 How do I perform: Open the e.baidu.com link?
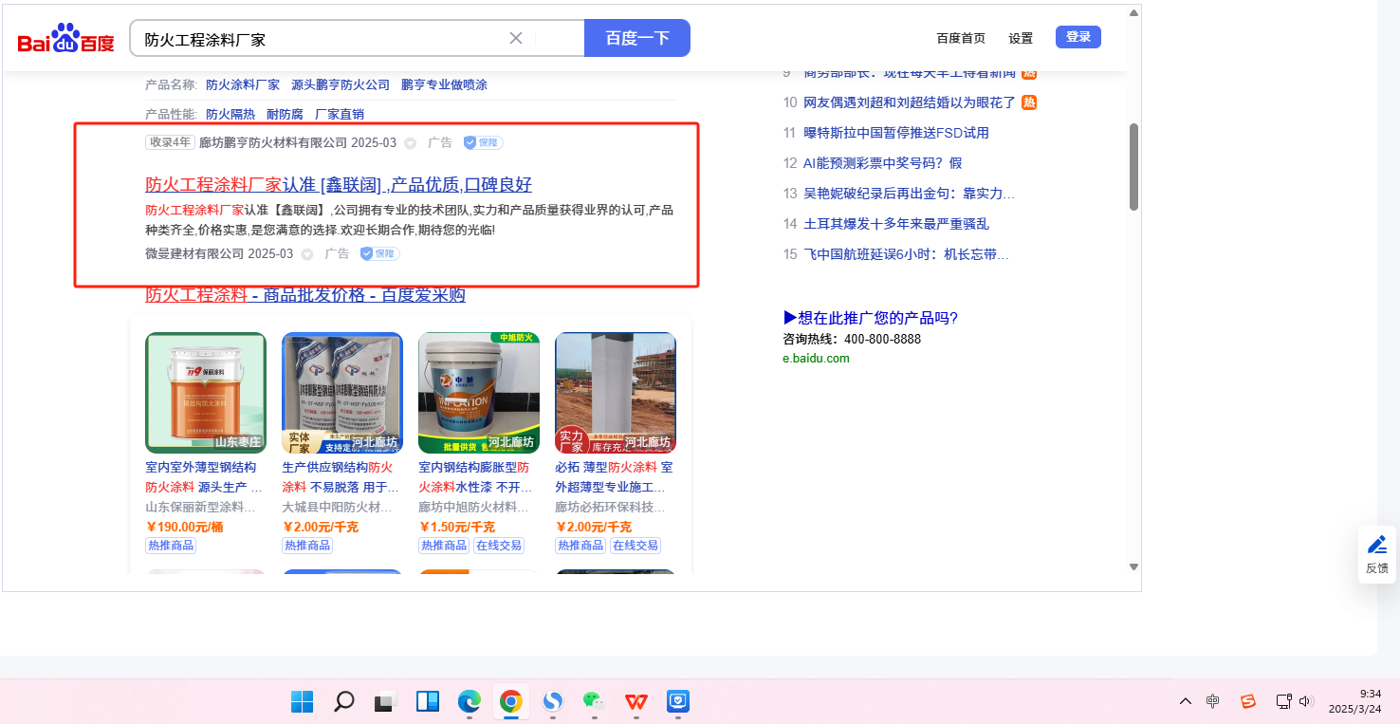tap(817, 359)
